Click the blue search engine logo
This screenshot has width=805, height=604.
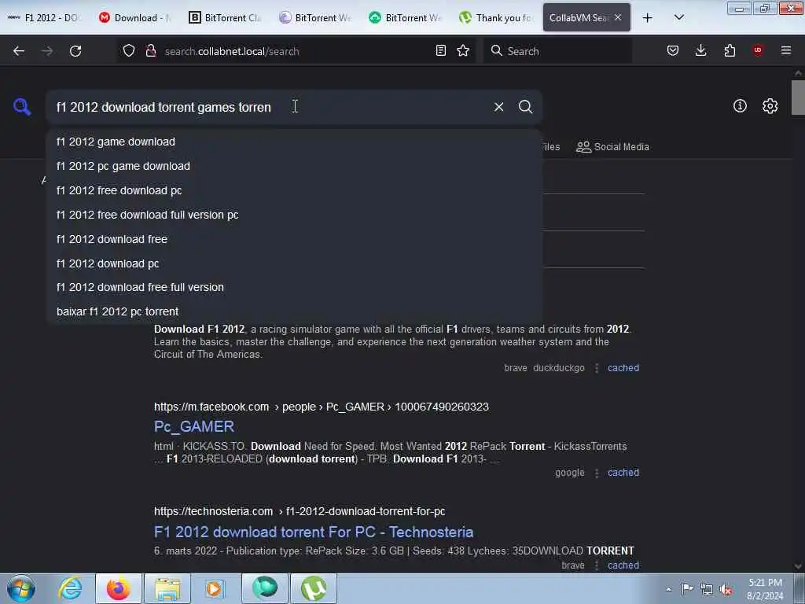(22, 107)
